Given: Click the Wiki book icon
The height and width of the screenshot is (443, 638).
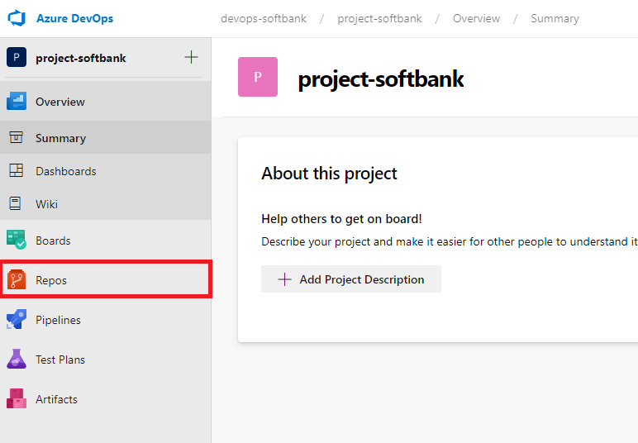Looking at the screenshot, I should point(17,204).
